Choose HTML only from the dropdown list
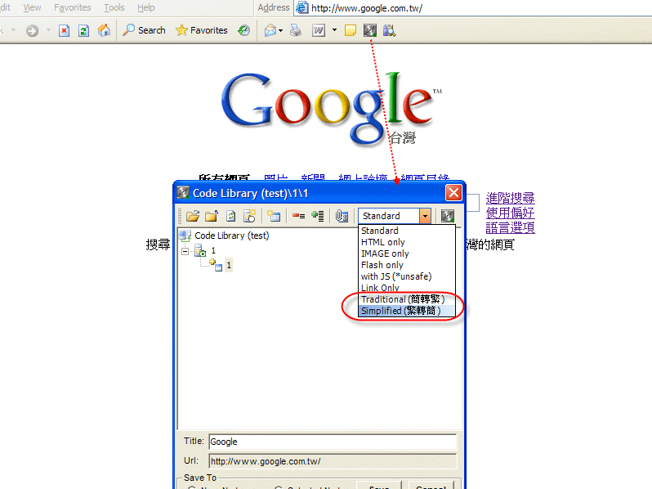The width and height of the screenshot is (652, 489). pos(407,242)
